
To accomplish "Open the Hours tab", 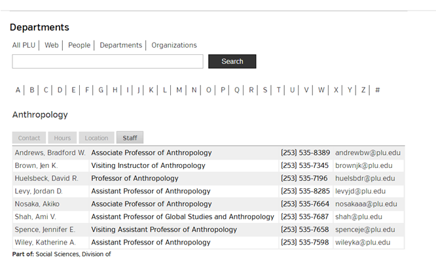I will coord(62,138).
